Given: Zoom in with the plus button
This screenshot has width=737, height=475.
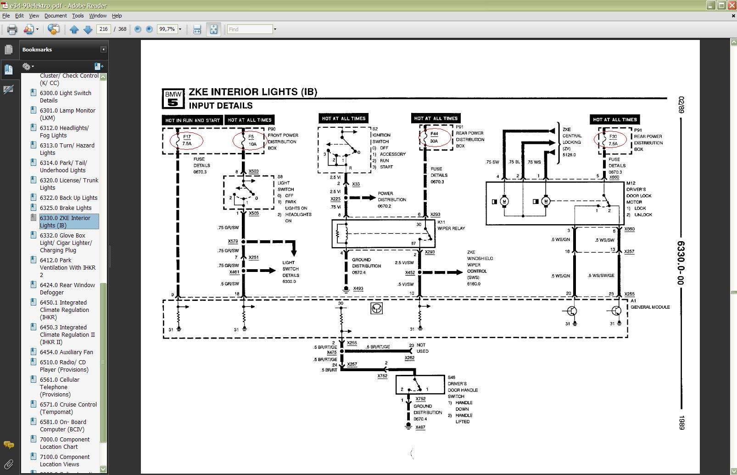Looking at the screenshot, I should coord(149,29).
